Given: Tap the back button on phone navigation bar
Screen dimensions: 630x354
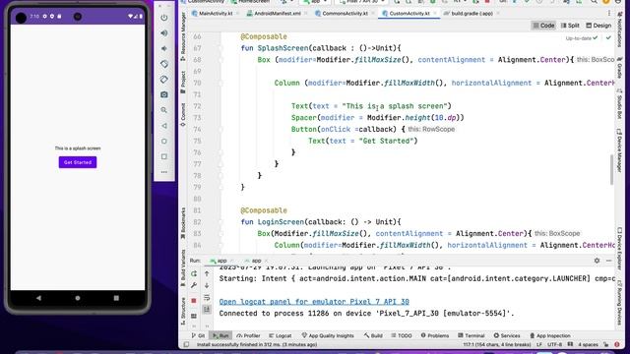Looking at the screenshot, I should tap(38, 298).
